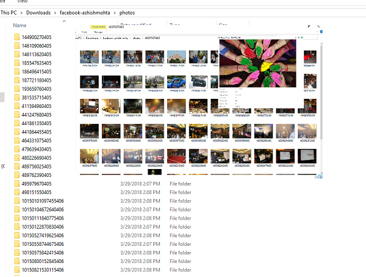Click the blue help icon in overlay window

pyautogui.click(x=321, y=32)
